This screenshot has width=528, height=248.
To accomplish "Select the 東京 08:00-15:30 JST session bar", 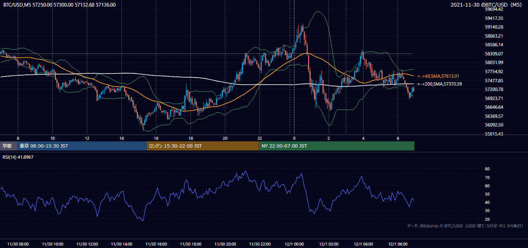I will (x=82, y=146).
